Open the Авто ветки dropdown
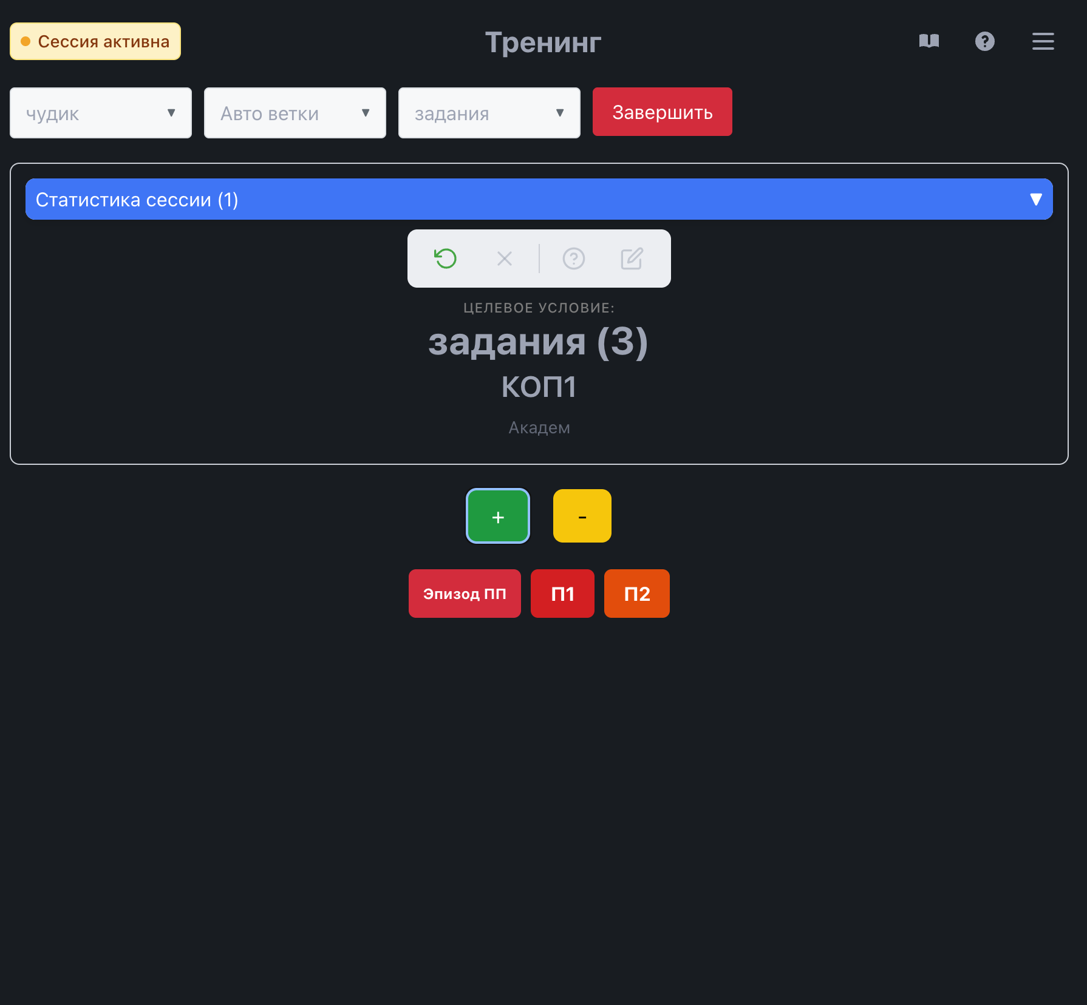Image resolution: width=1087 pixels, height=1005 pixels. click(295, 113)
